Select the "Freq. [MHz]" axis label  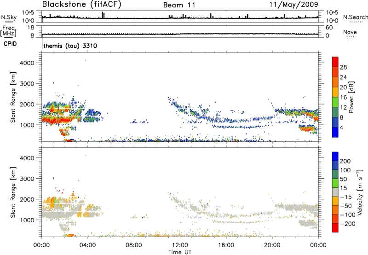pyautogui.click(x=8, y=31)
